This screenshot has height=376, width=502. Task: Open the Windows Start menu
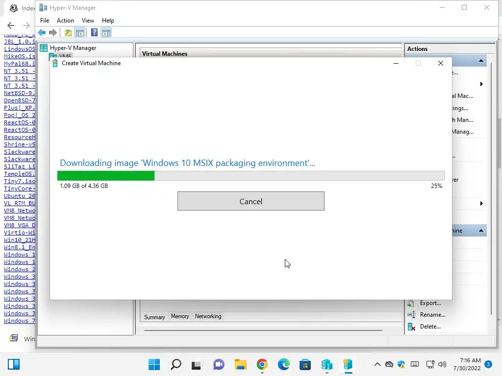click(x=154, y=364)
